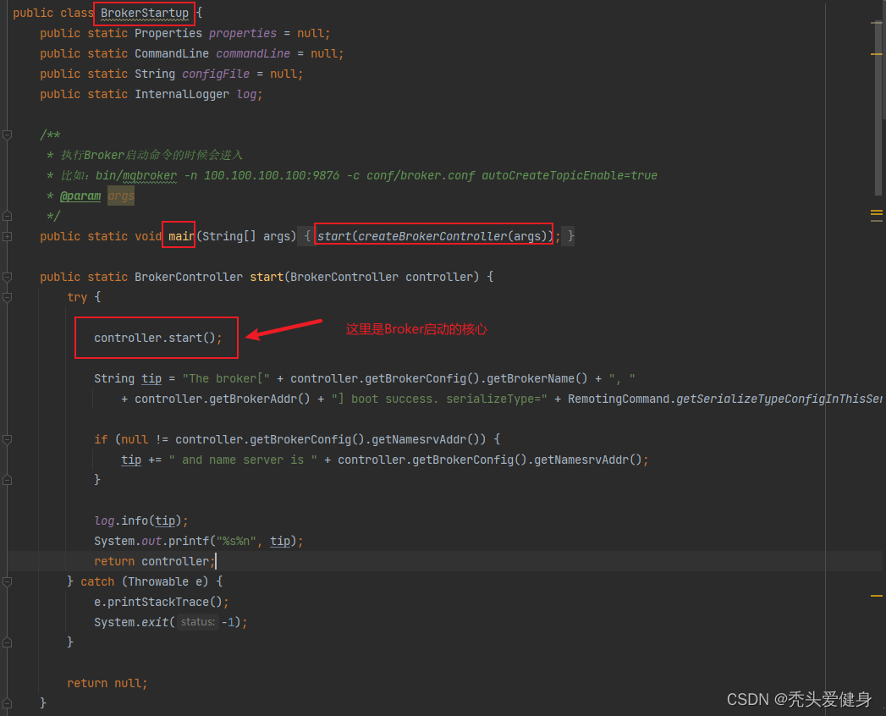Click the Throwable type in the catch clause
The width and height of the screenshot is (886, 716).
click(x=158, y=581)
